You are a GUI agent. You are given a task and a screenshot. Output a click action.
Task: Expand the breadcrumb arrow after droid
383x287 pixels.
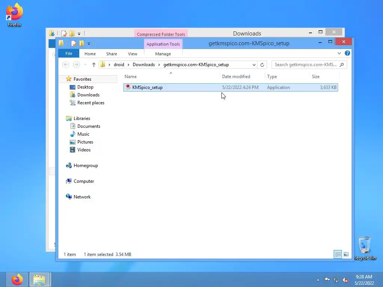(129, 65)
